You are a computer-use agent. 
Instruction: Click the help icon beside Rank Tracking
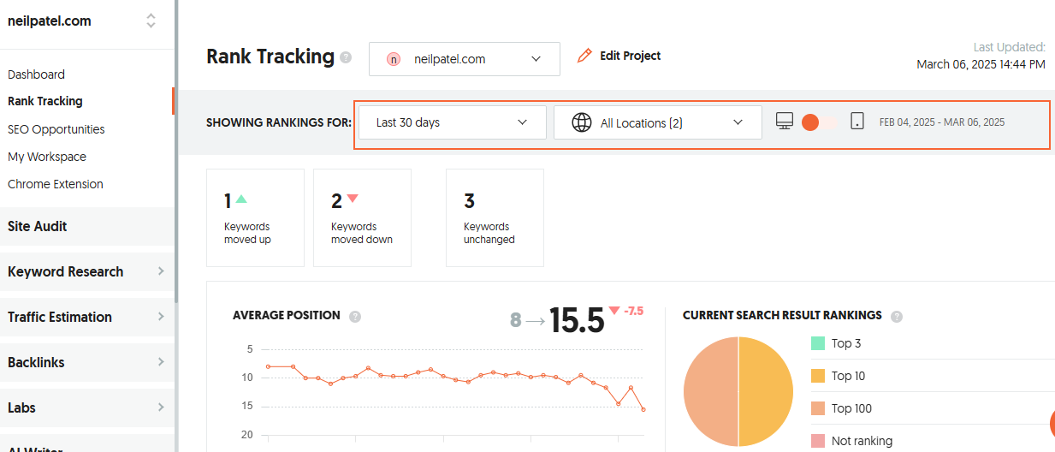coord(346,57)
